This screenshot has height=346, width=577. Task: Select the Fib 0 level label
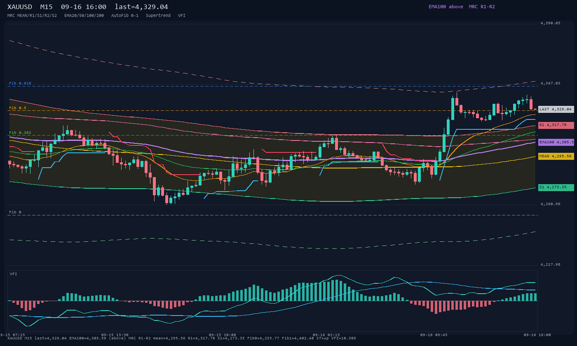point(15,212)
